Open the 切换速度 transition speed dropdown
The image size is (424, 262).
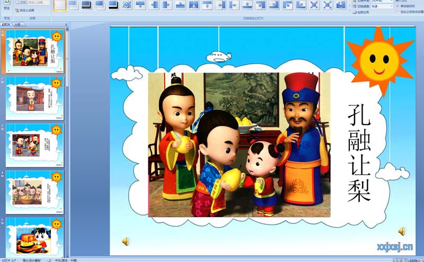(382, 6)
